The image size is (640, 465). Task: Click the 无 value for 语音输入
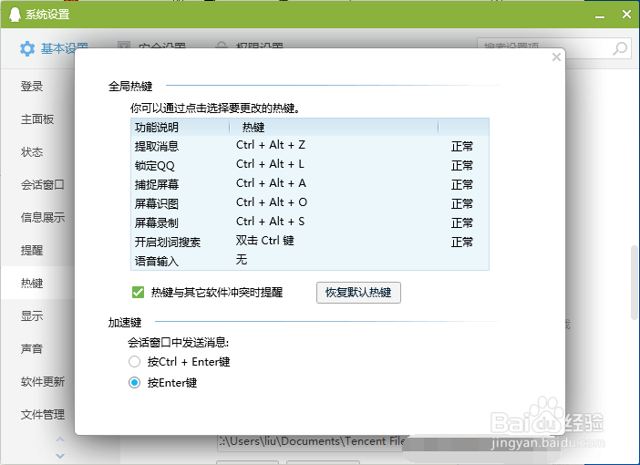coord(242,260)
